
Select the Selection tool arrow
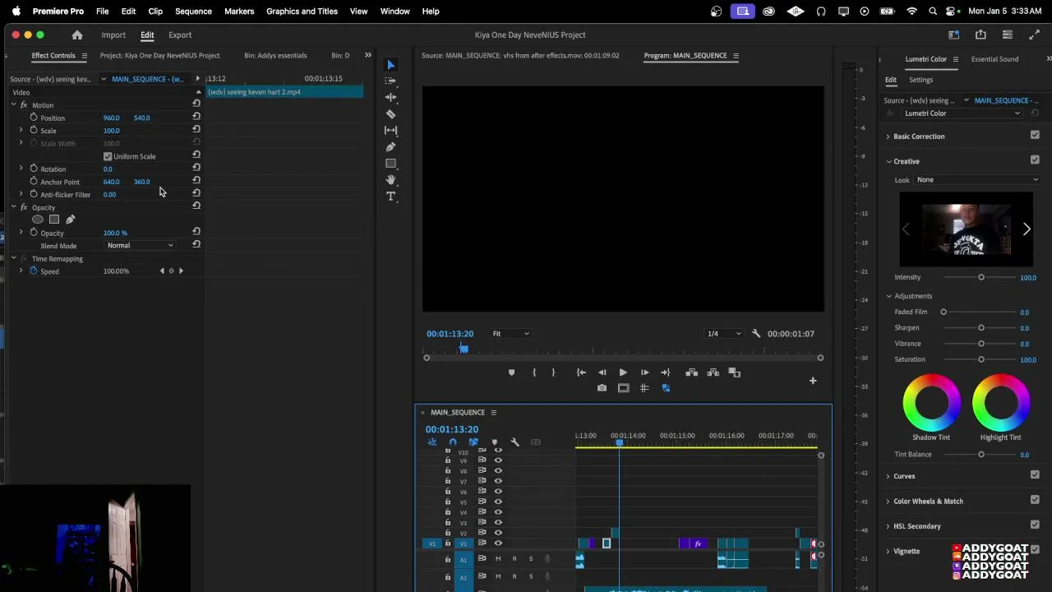click(390, 65)
